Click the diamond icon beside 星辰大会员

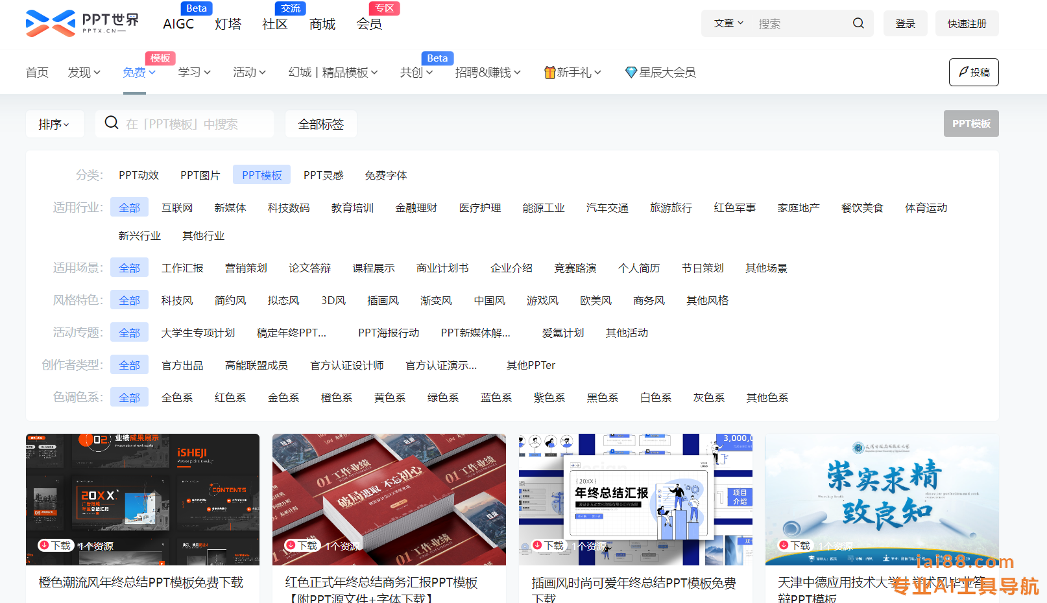(x=631, y=73)
